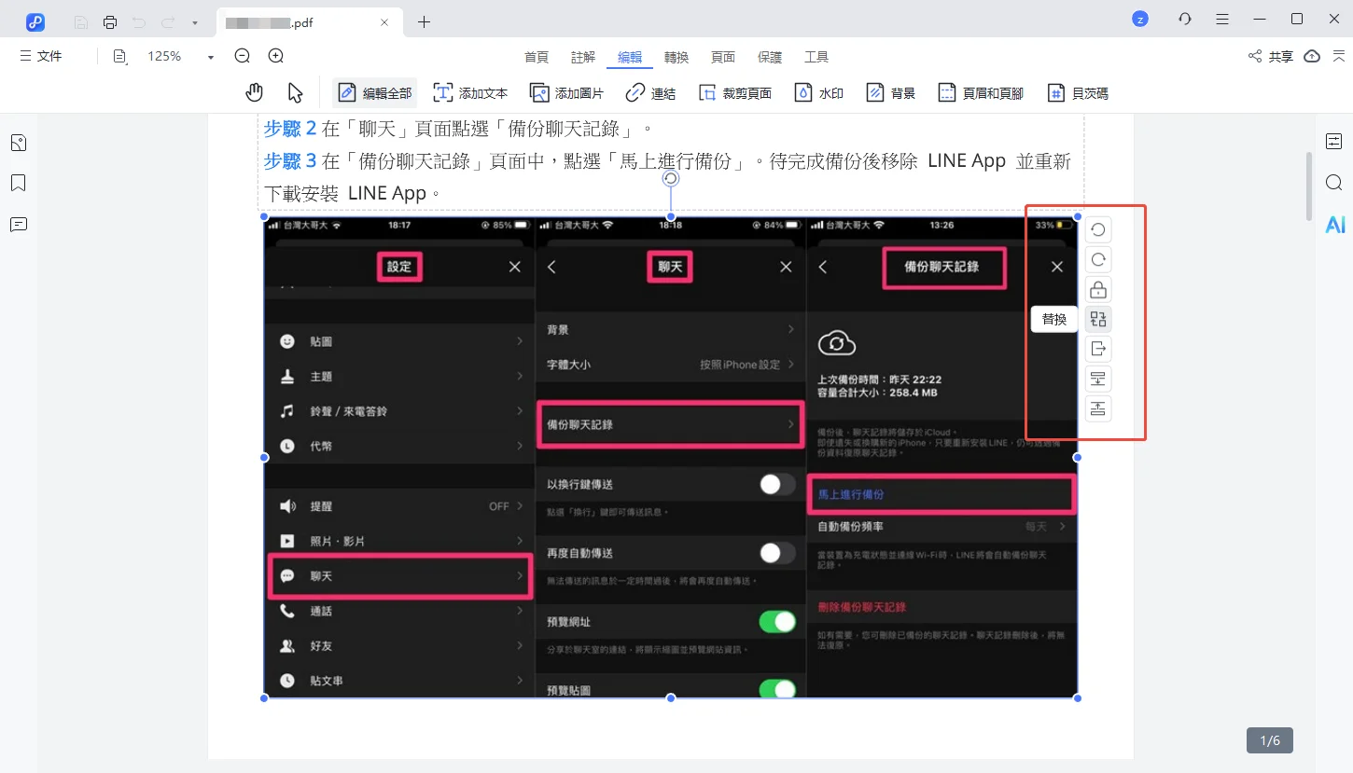Click 貝茨碼 Bates number tool
Viewport: 1353px width, 773px height.
tap(1078, 92)
